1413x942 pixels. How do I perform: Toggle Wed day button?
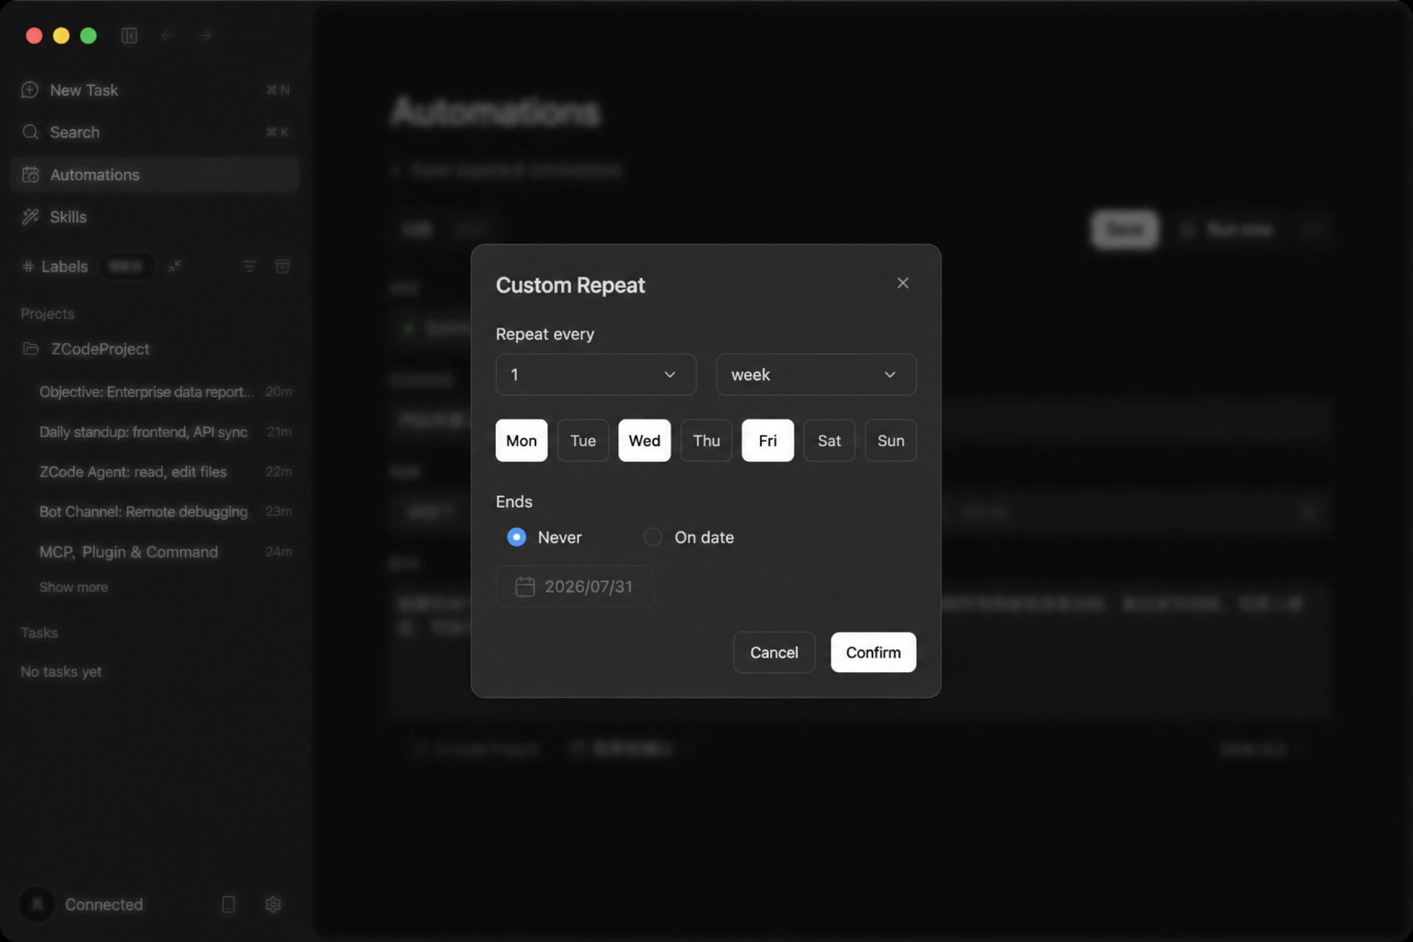(645, 440)
